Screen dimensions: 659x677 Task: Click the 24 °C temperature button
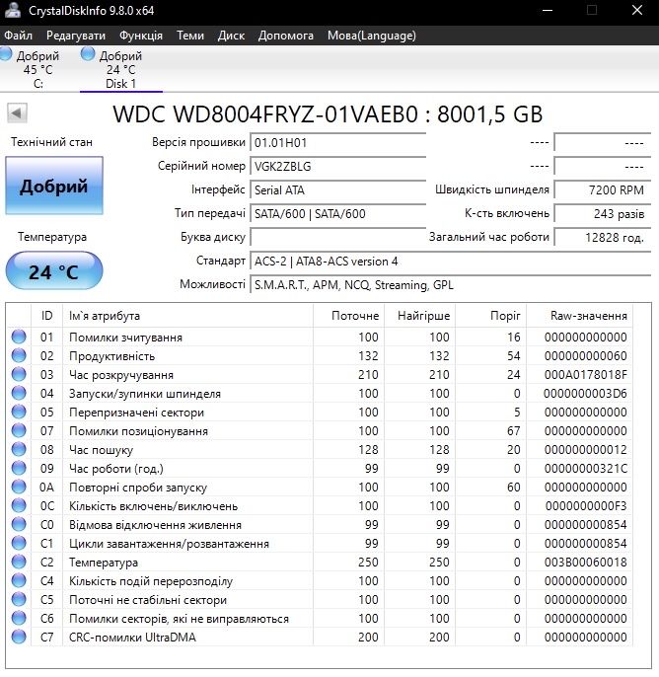point(54,270)
